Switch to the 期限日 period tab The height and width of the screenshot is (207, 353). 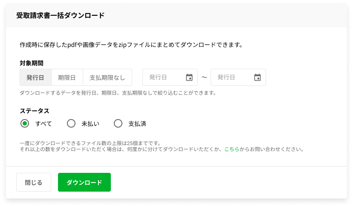pyautogui.click(x=67, y=77)
